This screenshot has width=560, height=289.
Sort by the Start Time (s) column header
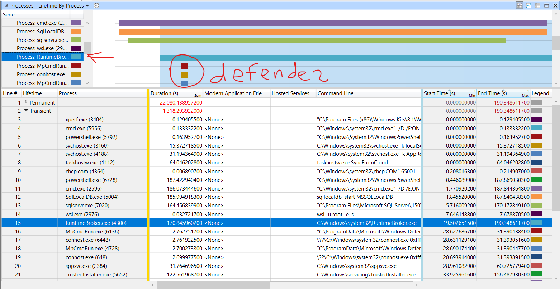click(x=439, y=93)
